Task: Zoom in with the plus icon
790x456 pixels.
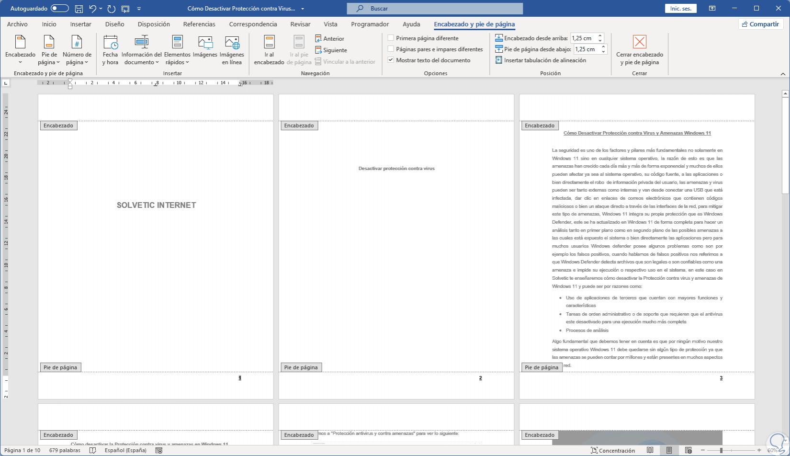Action: point(759,450)
